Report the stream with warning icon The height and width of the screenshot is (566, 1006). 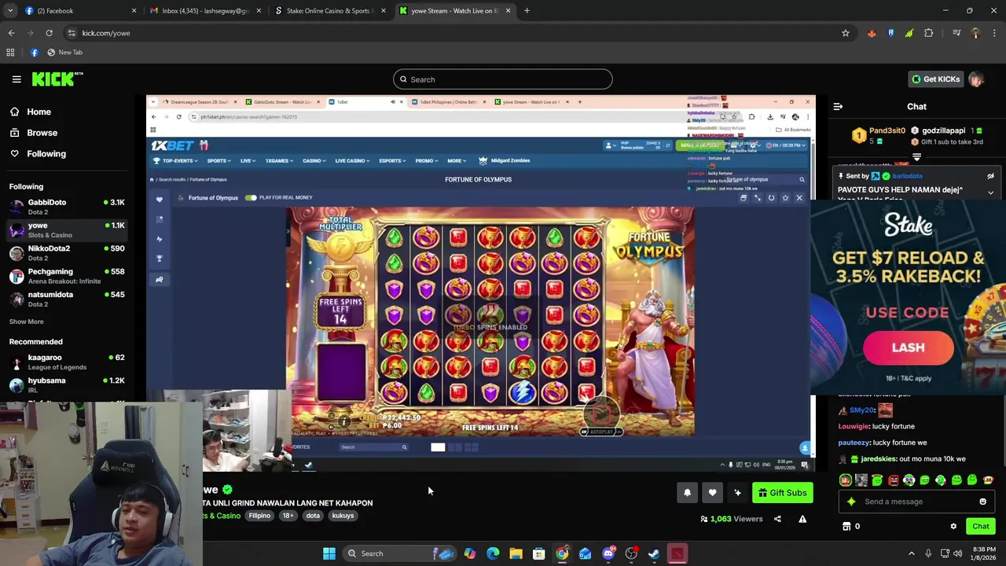802,519
